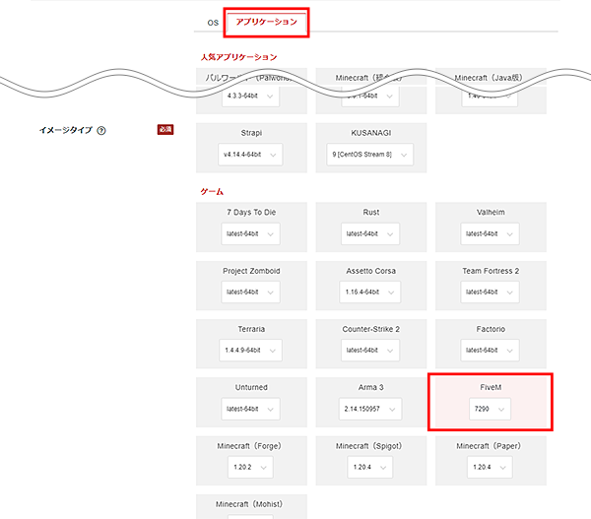Select the Terraria game card title
The image size is (591, 519).
251,329
